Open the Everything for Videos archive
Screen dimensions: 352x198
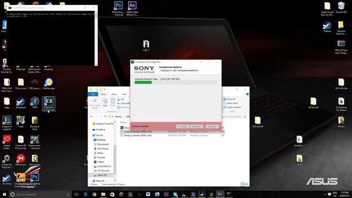341,104
